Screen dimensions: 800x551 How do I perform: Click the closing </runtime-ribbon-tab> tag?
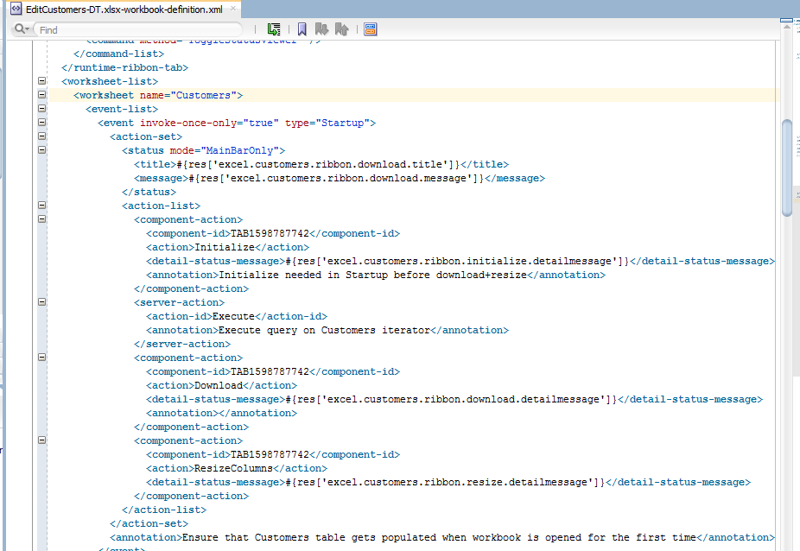click(124, 67)
